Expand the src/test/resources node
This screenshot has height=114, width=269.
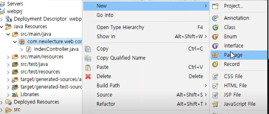(x=8, y=72)
